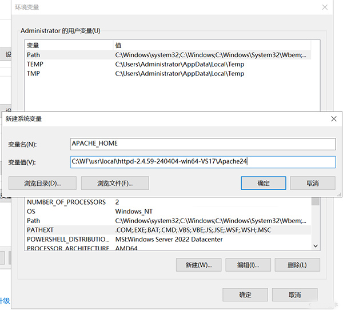Viewport: 343px width, 310px height.
Task: Select the NUMBER_OF_PROCESSORS system variable
Action: tap(66, 202)
